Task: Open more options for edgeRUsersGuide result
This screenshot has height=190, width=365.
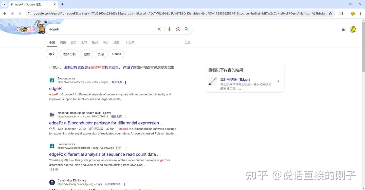Action: (126, 148)
